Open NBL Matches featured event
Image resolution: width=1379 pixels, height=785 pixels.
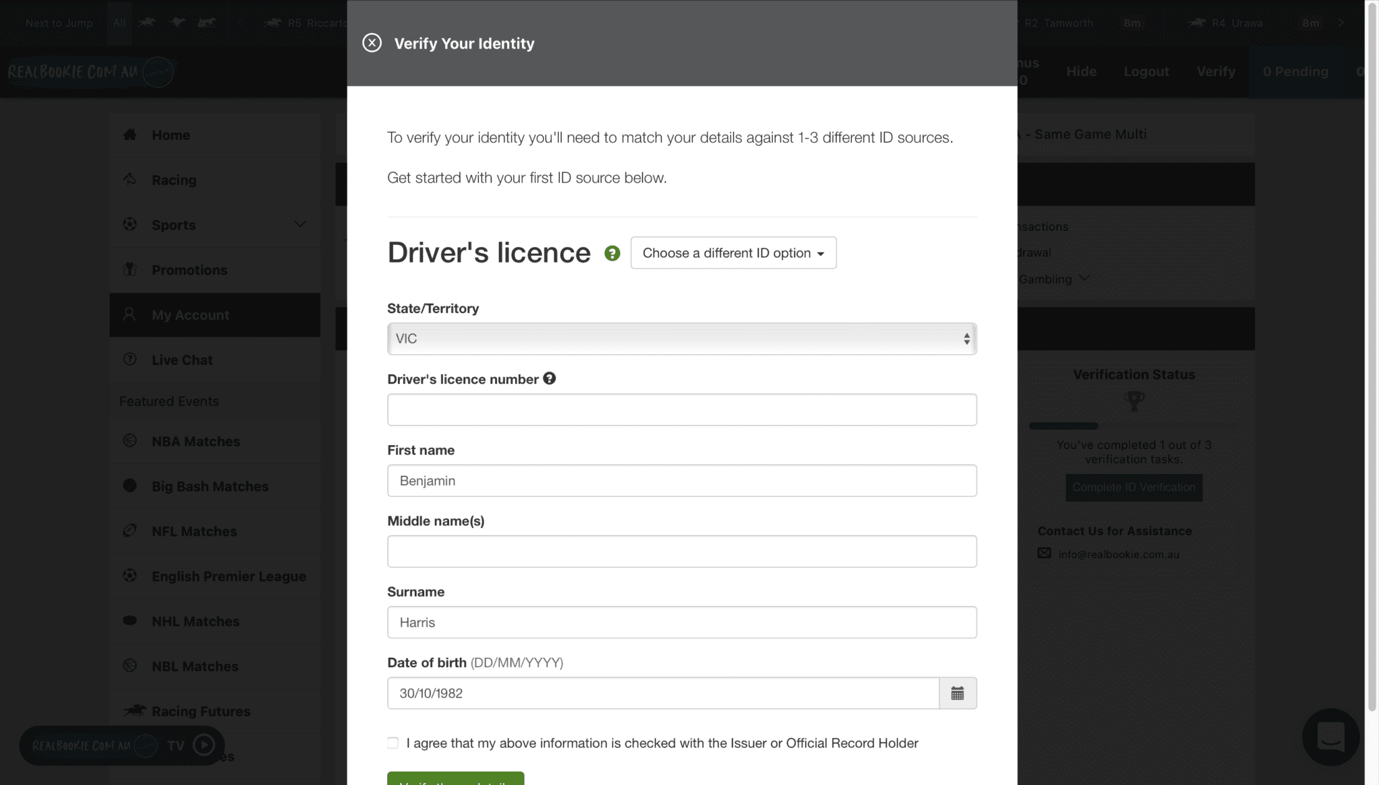tap(215, 666)
